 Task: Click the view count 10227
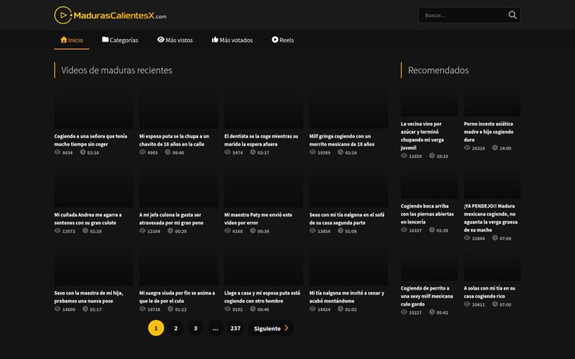pos(415,313)
